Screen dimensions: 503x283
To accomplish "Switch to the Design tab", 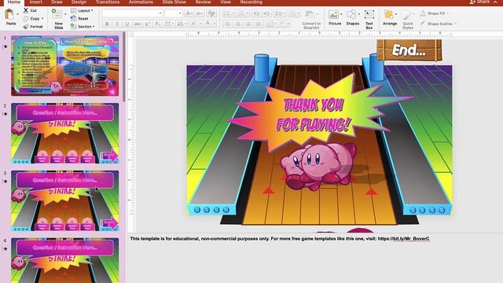I will 79,2.
